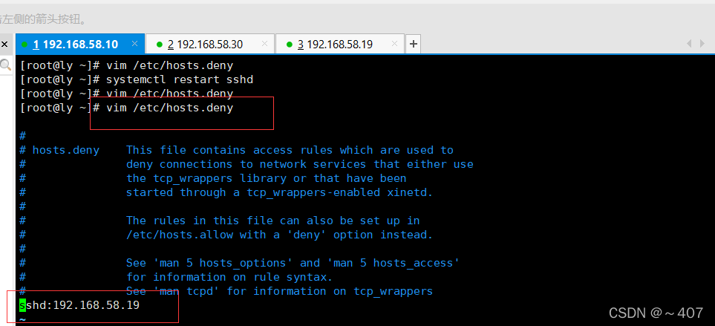Close the left side panel with X
715x326 pixels.
click(4, 45)
